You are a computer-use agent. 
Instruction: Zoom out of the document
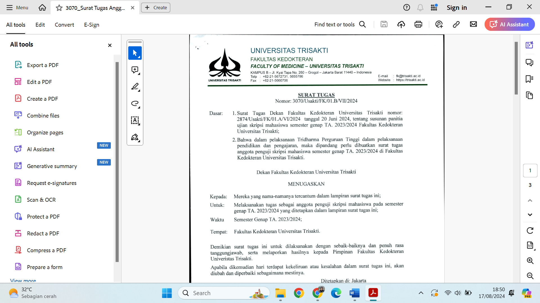point(530,276)
